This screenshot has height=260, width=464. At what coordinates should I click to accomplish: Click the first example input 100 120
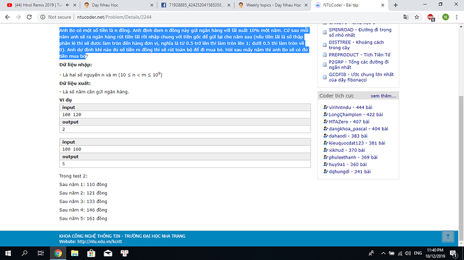tap(185, 114)
